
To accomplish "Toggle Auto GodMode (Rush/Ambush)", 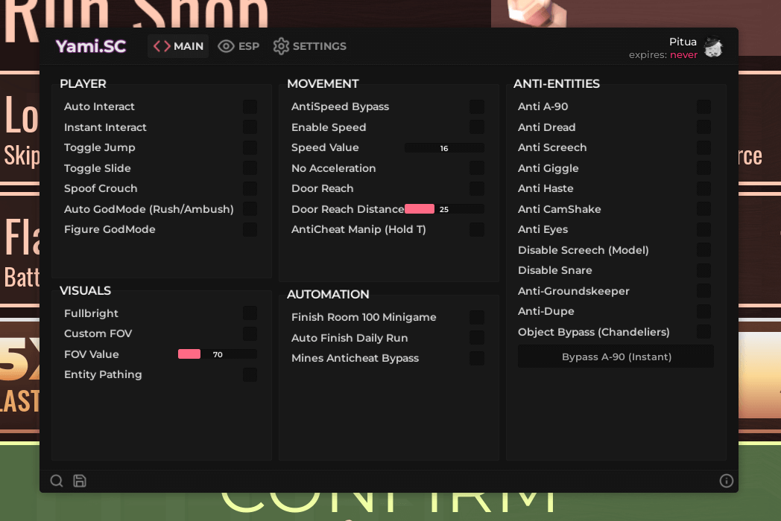I will [x=250, y=209].
